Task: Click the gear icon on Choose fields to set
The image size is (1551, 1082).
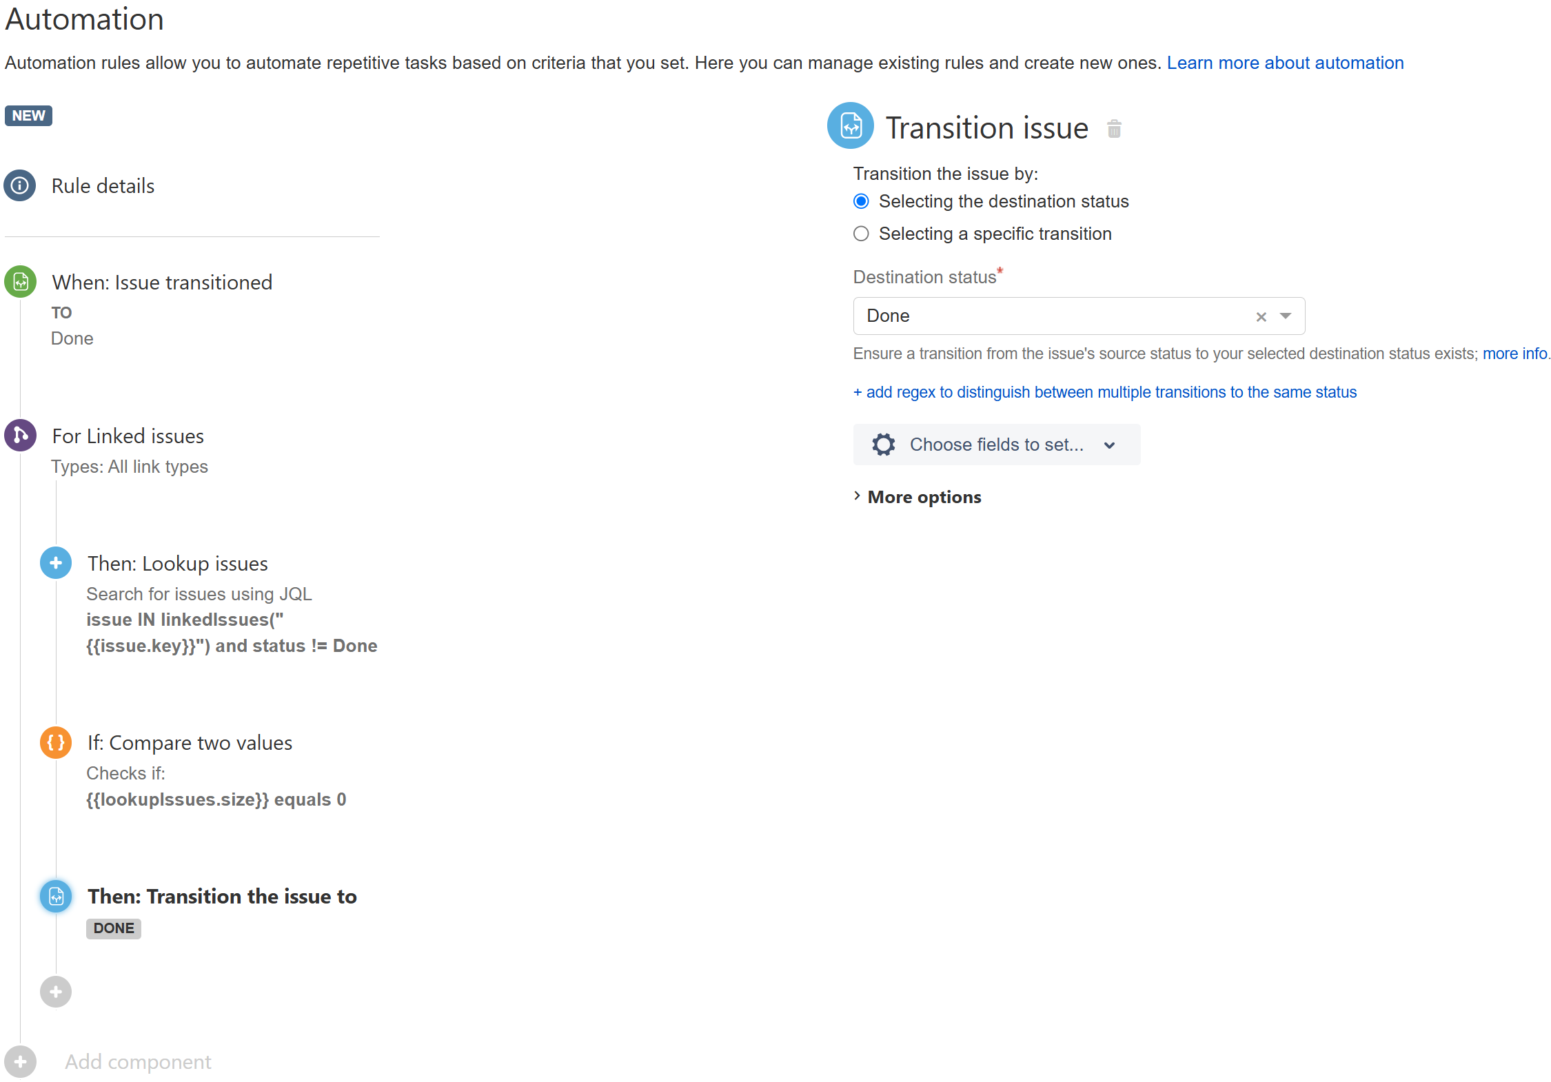Action: pyautogui.click(x=883, y=445)
